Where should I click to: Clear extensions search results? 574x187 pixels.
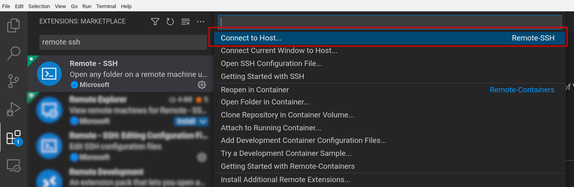click(186, 21)
